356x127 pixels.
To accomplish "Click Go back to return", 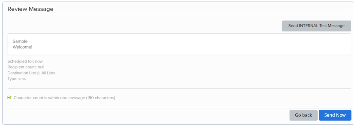I will [303, 115].
